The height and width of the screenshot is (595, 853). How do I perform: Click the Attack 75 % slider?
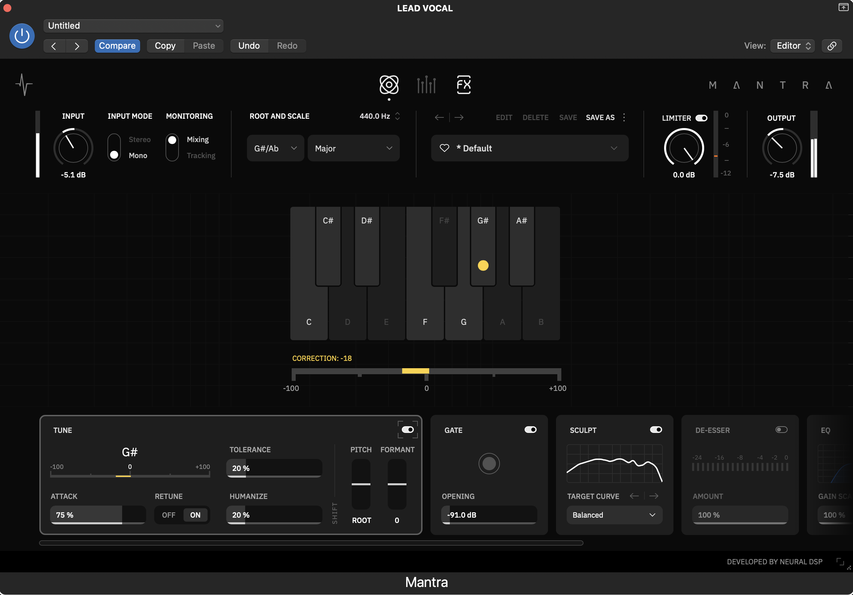pyautogui.click(x=98, y=515)
